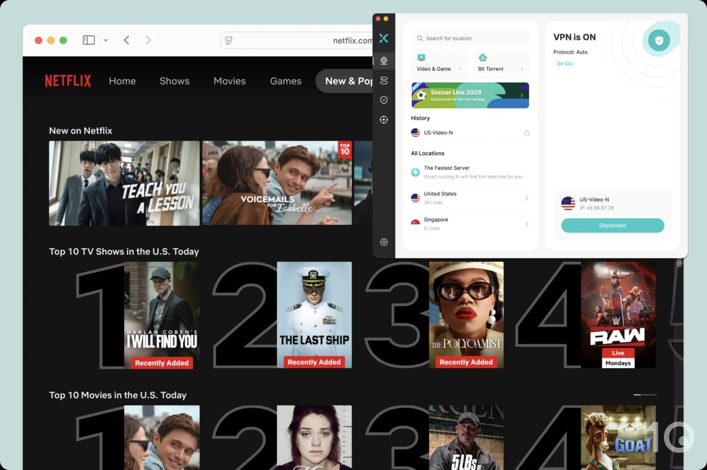
Task: Click the United States flag in All Locations
Action: tap(415, 198)
